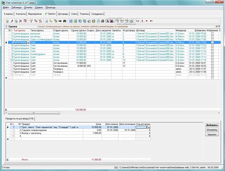Click the funnel filter icon
The height and width of the screenshot is (171, 225).
[31, 21]
